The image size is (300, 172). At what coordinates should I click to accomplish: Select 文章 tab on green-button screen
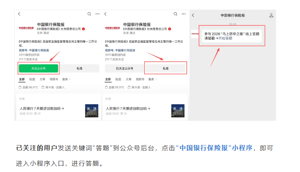coord(42,79)
